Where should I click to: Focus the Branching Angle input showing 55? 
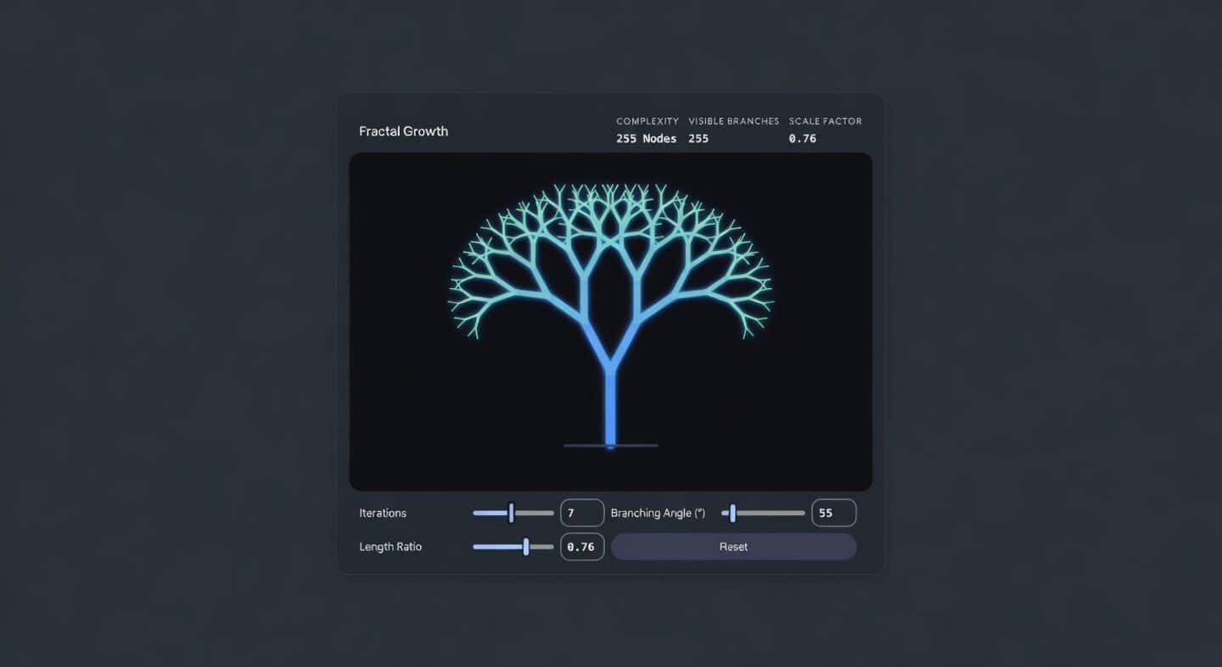coord(833,513)
